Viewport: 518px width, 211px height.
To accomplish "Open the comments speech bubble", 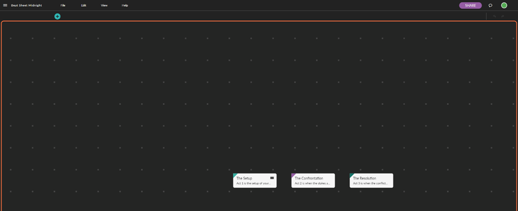I will [x=490, y=6].
